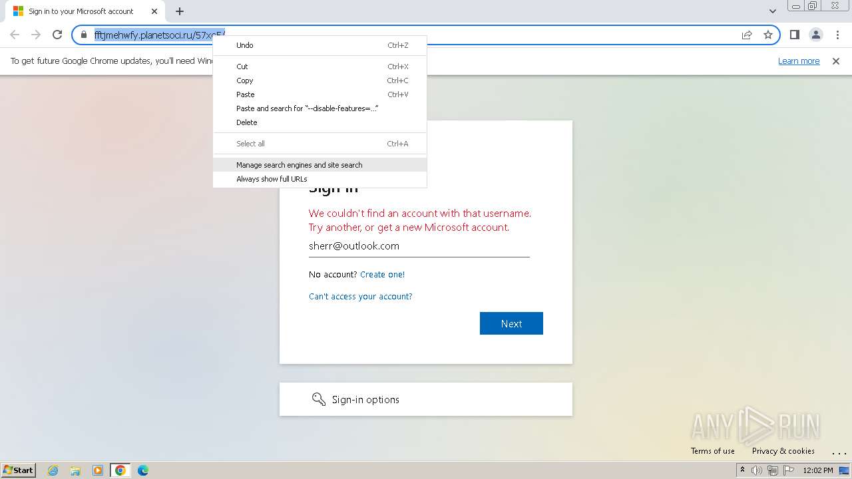Screen dimensions: 852x479
Task: Launch Internet Explorer from the taskbar
Action: (x=53, y=470)
